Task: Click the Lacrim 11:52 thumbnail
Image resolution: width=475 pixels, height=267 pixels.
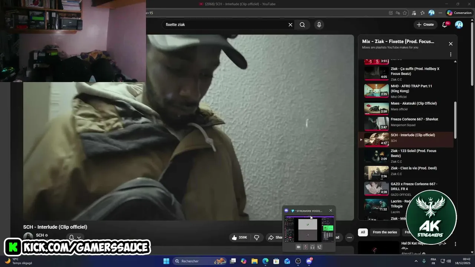Action: (x=376, y=205)
